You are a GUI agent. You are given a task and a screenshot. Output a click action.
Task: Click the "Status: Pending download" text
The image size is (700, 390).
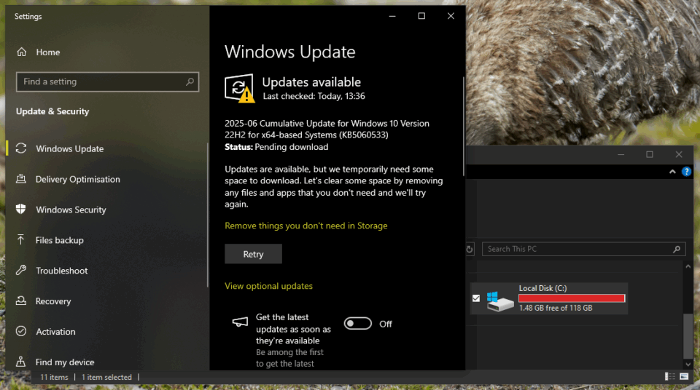tap(276, 147)
